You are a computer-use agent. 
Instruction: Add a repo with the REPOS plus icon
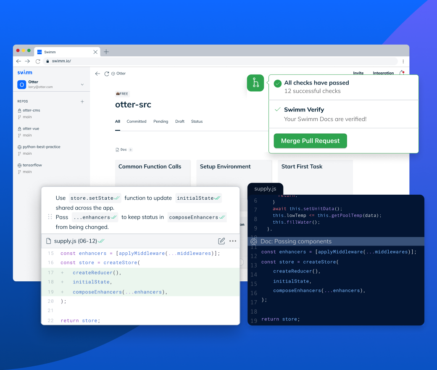82,101
